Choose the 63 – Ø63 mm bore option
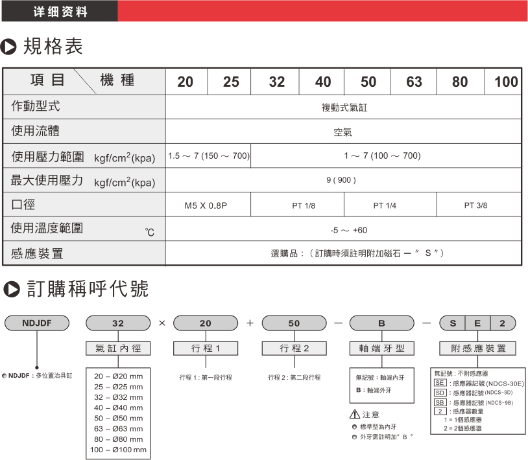The height and width of the screenshot is (460, 528). 119,428
